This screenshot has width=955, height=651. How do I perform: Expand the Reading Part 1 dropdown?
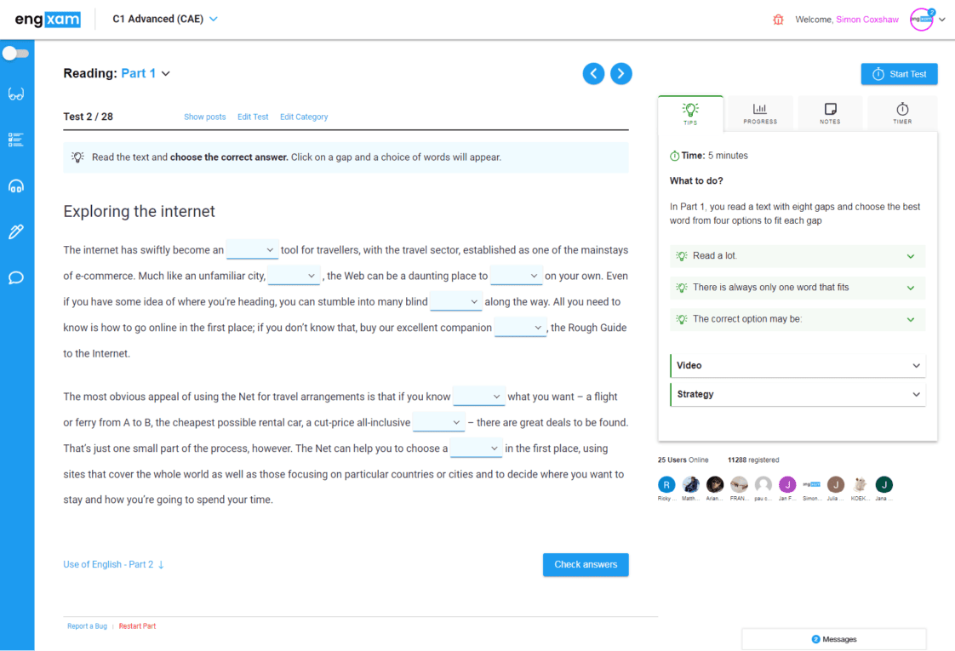(146, 73)
